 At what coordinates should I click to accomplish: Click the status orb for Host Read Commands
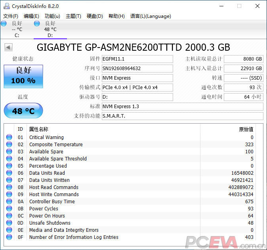(x=9, y=187)
